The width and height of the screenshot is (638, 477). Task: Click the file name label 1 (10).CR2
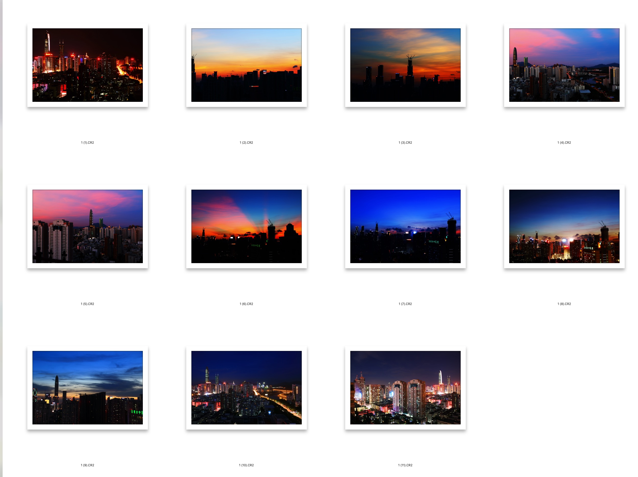tap(246, 465)
